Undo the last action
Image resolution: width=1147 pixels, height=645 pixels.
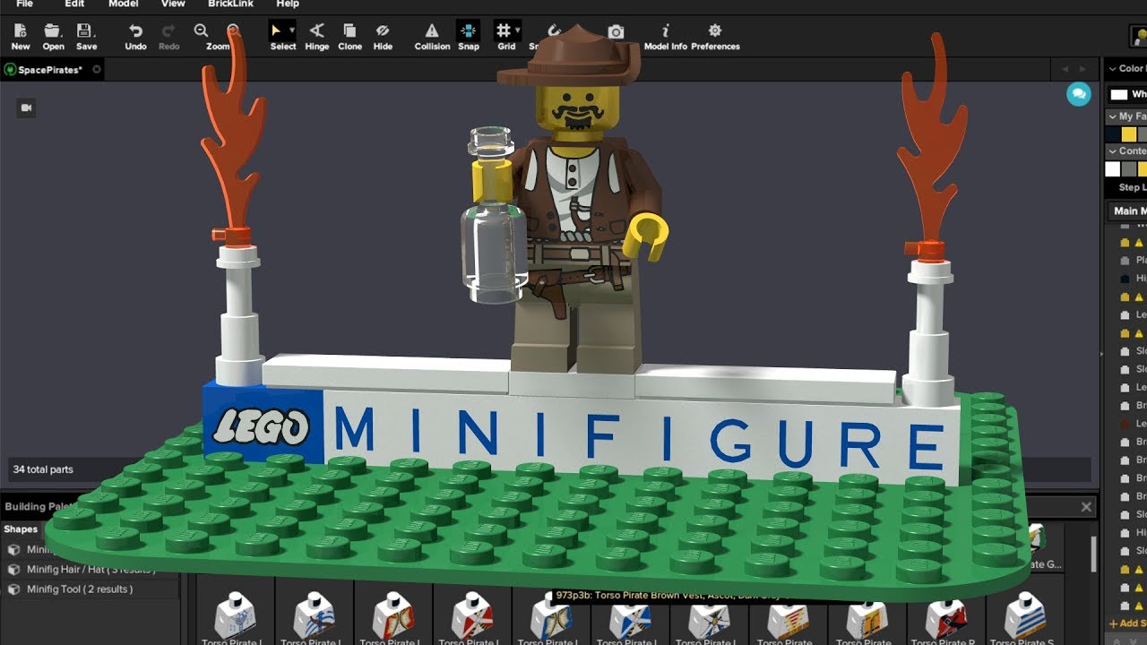(135, 37)
